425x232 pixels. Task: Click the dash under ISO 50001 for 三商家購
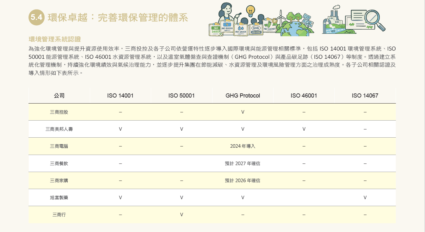click(x=182, y=181)
